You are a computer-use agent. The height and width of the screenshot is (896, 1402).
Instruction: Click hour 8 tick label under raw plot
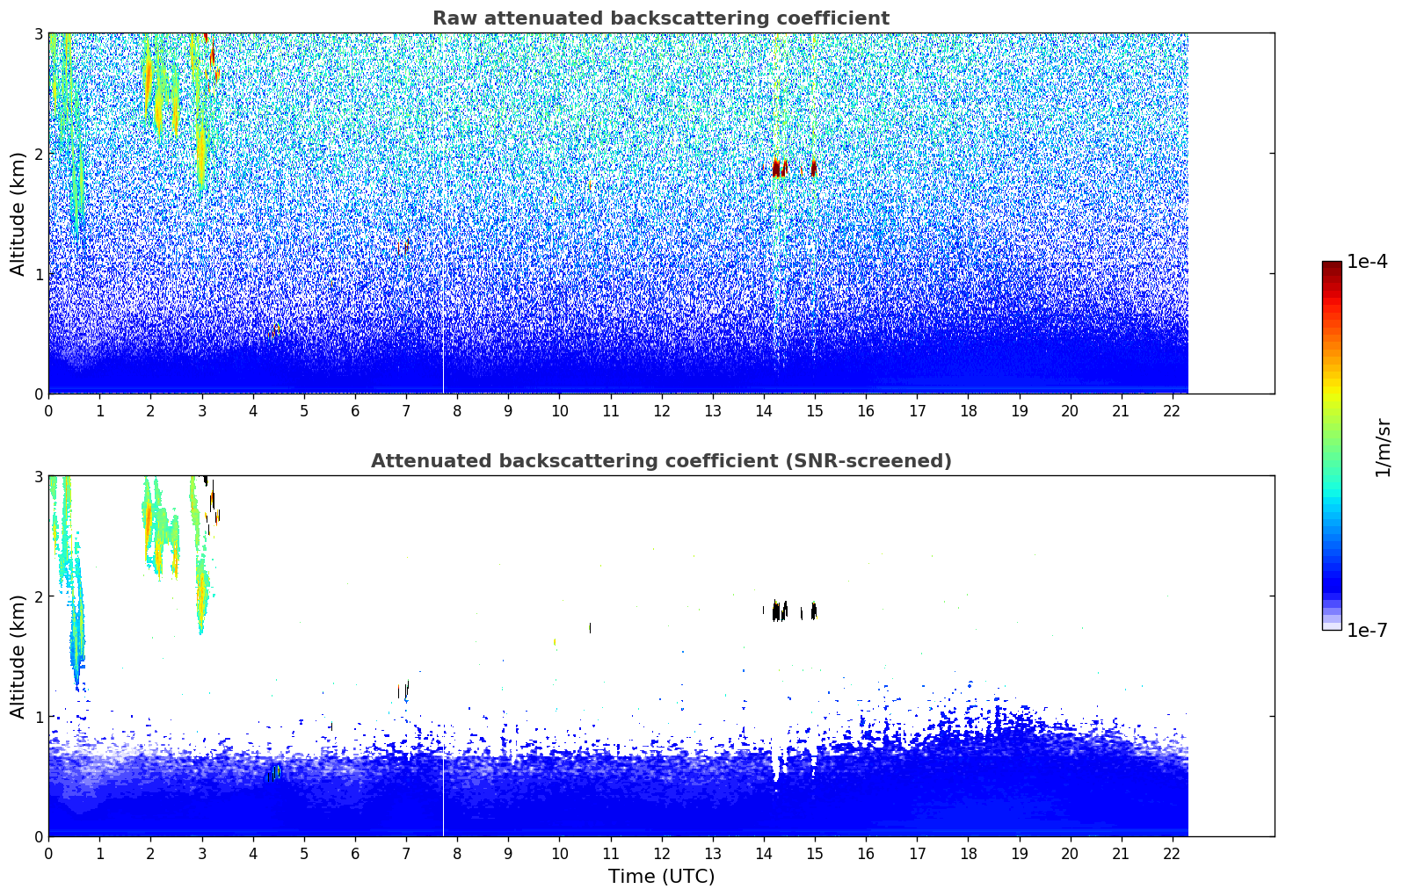tap(457, 410)
